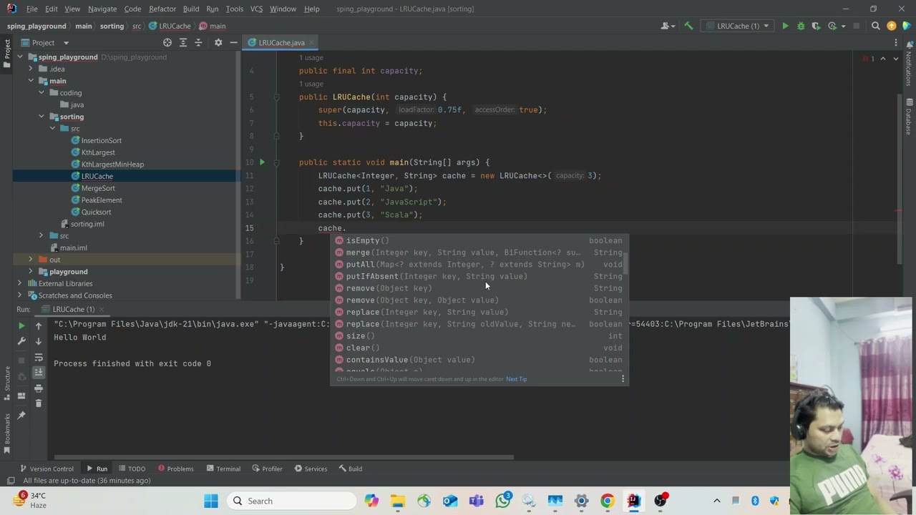
Task: Toggle tool window bars icon in status bar
Action: click(10, 481)
